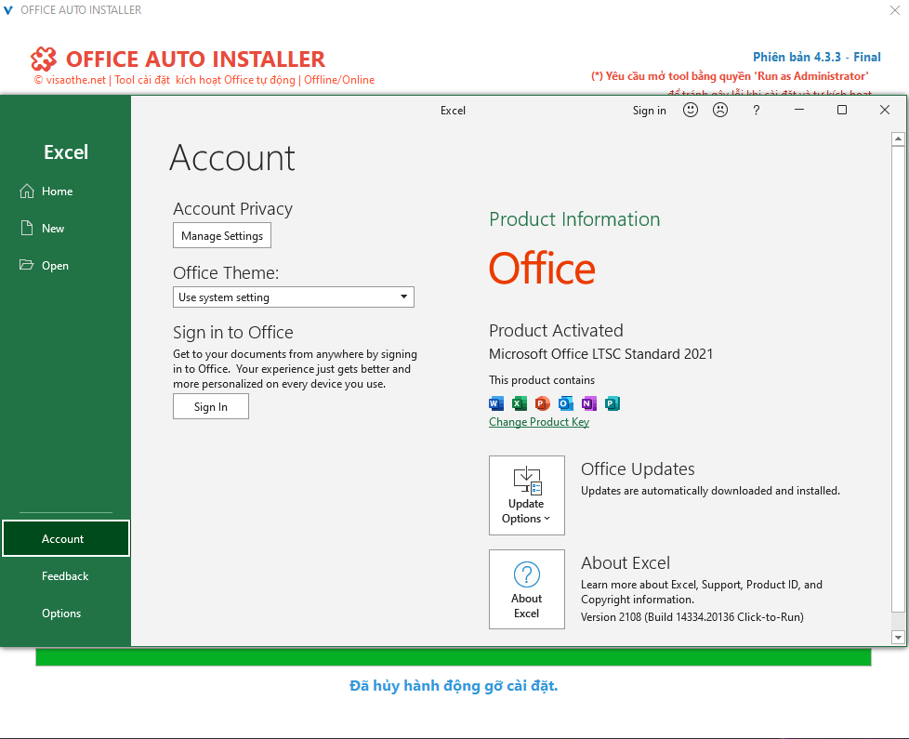Click 'Product Activated' text
Screen dimensions: 909x739
556,330
